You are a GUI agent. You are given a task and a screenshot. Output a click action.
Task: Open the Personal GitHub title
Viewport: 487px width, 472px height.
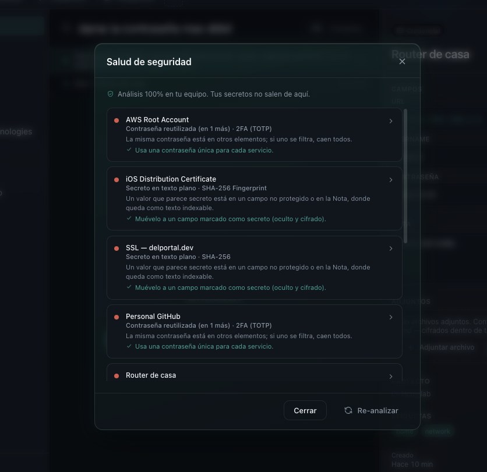[x=153, y=317]
